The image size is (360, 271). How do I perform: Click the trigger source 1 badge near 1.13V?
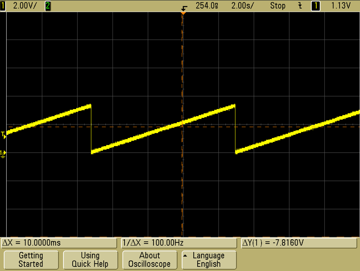pos(316,6)
